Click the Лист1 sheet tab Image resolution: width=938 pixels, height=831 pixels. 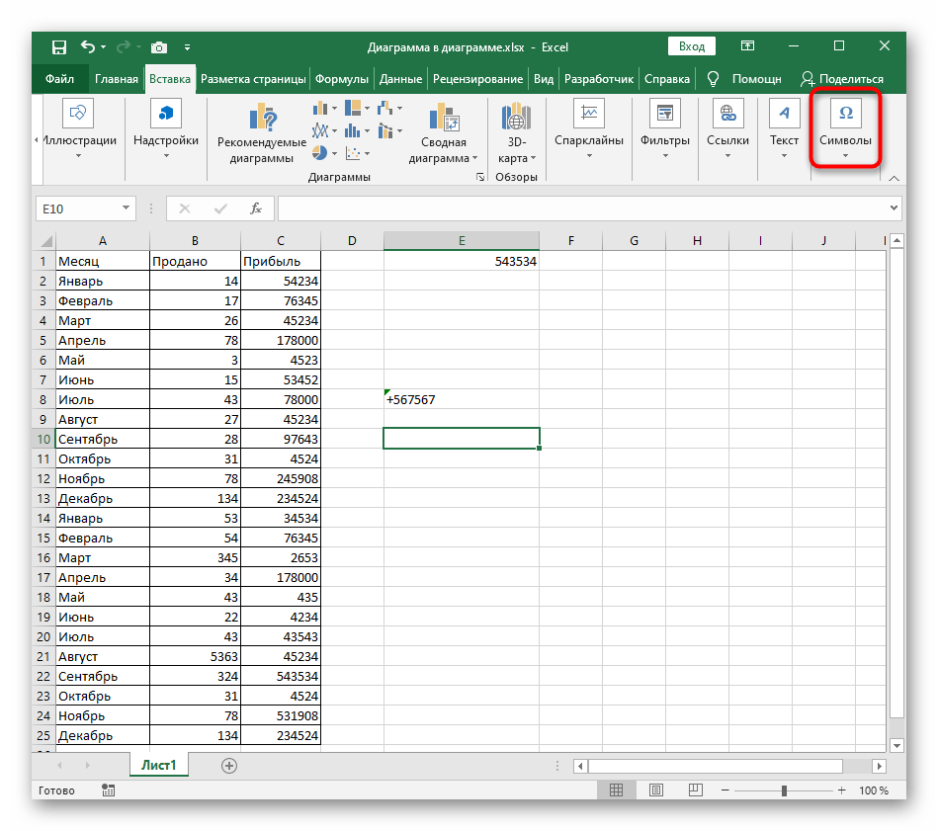click(x=158, y=765)
